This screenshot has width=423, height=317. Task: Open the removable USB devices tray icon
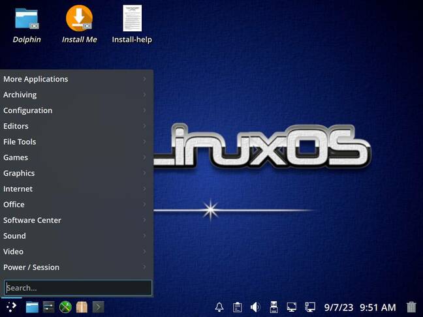point(274,307)
